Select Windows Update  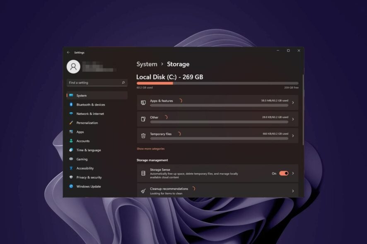click(x=97, y=186)
